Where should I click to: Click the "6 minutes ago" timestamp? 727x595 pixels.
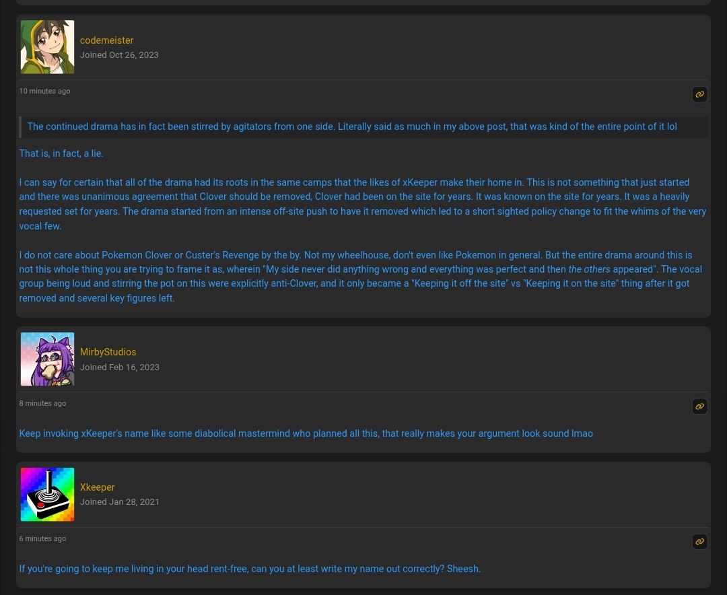click(x=42, y=538)
